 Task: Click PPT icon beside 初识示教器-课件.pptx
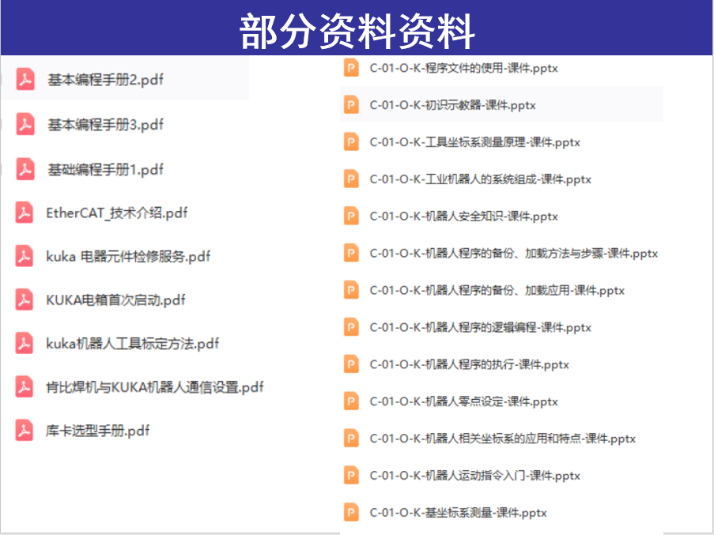pyautogui.click(x=351, y=104)
